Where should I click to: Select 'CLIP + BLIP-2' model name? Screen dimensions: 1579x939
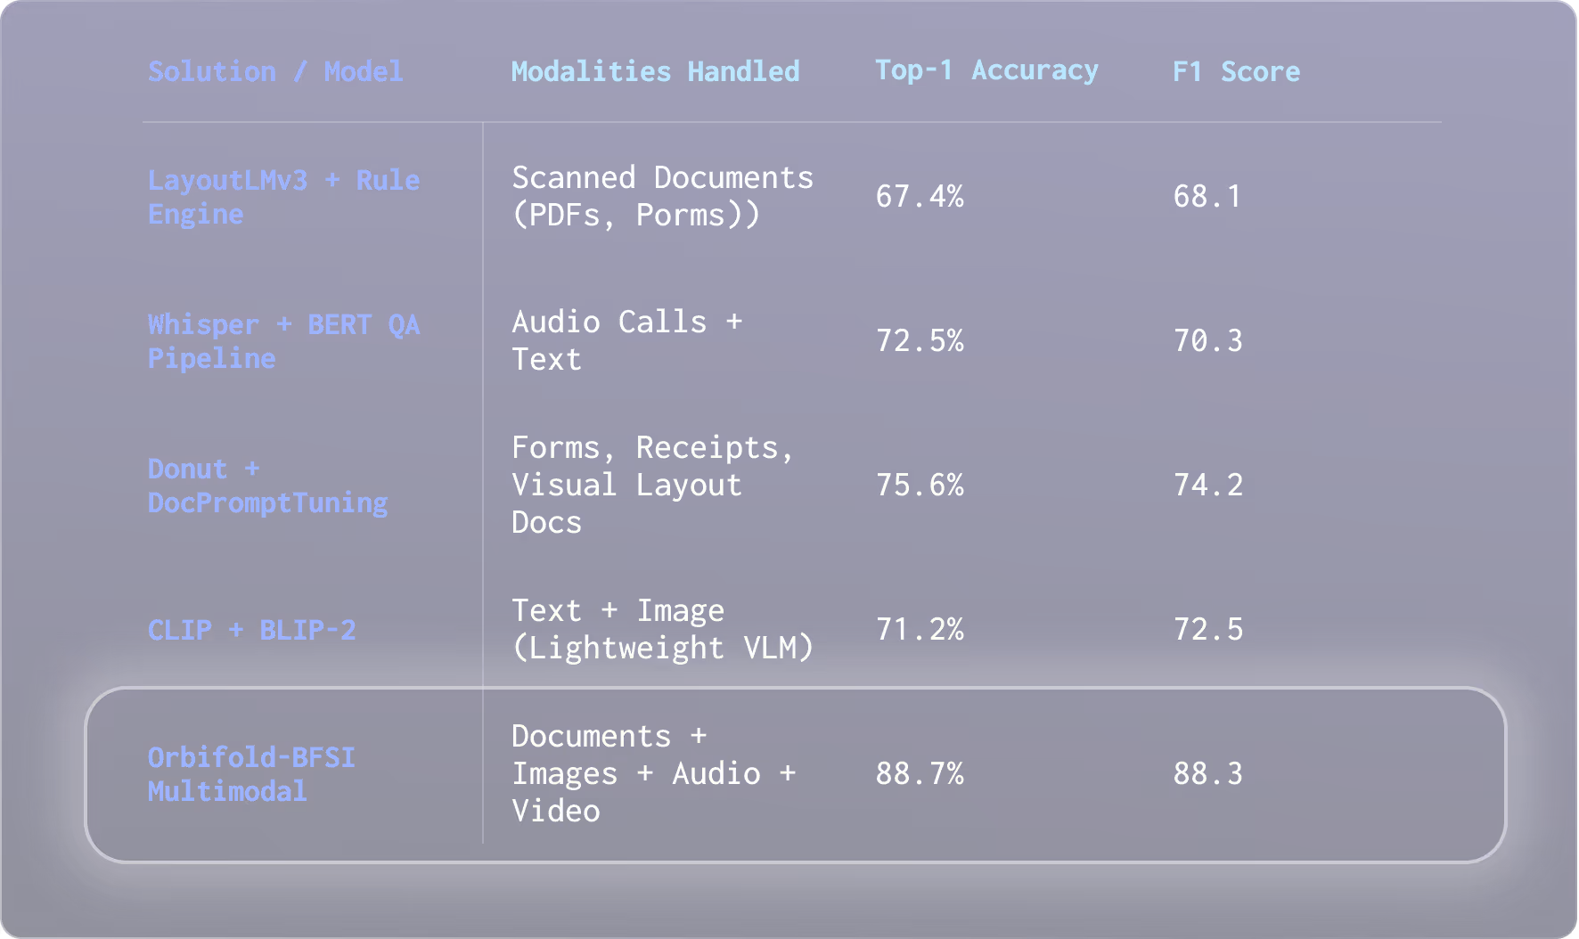coord(252,630)
